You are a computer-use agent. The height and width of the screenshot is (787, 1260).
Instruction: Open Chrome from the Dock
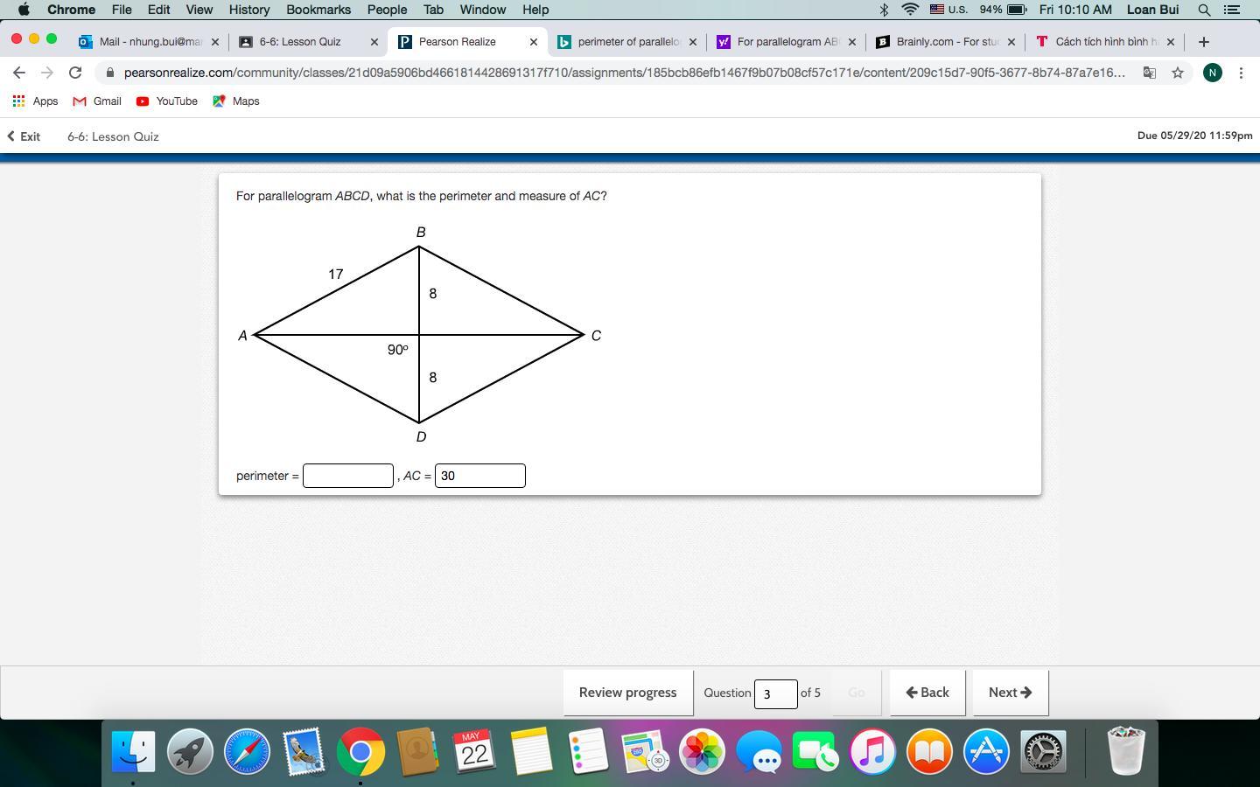pyautogui.click(x=360, y=751)
